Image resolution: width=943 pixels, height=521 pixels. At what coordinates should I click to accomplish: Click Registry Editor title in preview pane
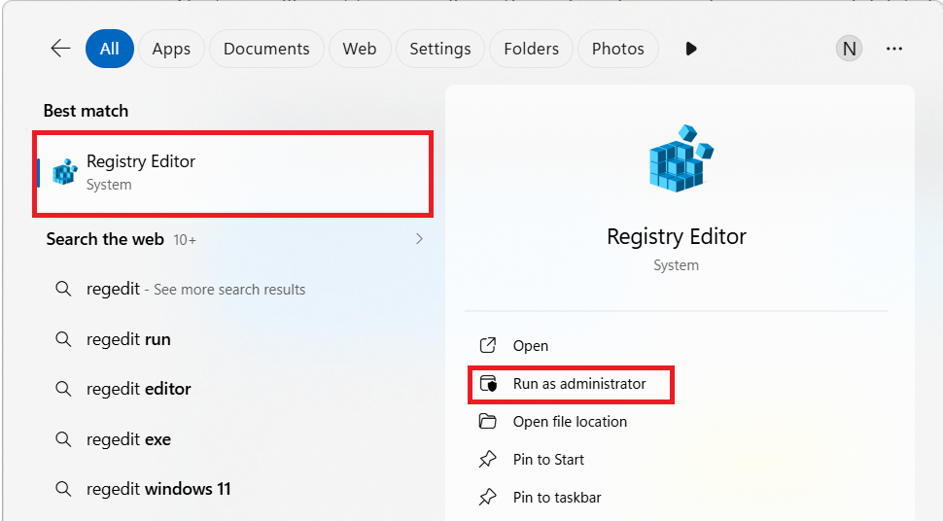[x=677, y=236]
